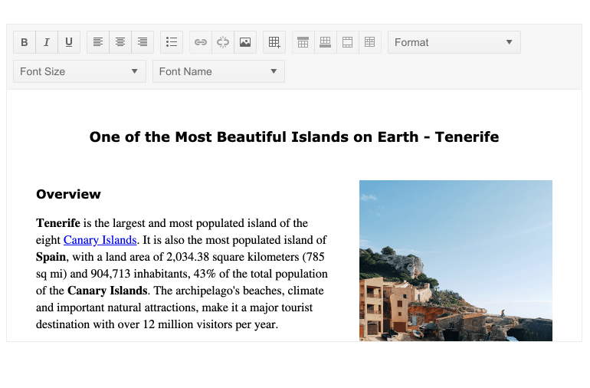Follow the Canary Islands link
This screenshot has height=388, width=590.
[x=100, y=240]
